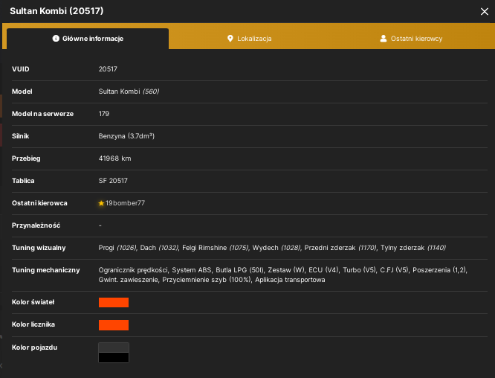Click the Tylny zderzak (1140) entry

(x=413, y=248)
